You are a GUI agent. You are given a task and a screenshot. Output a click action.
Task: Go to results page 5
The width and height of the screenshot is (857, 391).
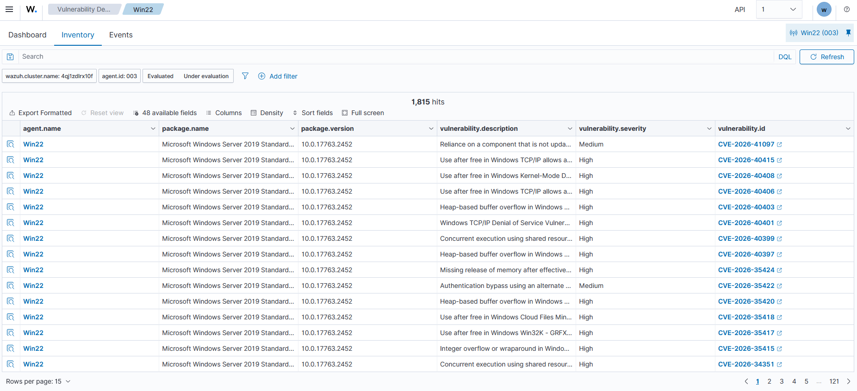pyautogui.click(x=806, y=381)
